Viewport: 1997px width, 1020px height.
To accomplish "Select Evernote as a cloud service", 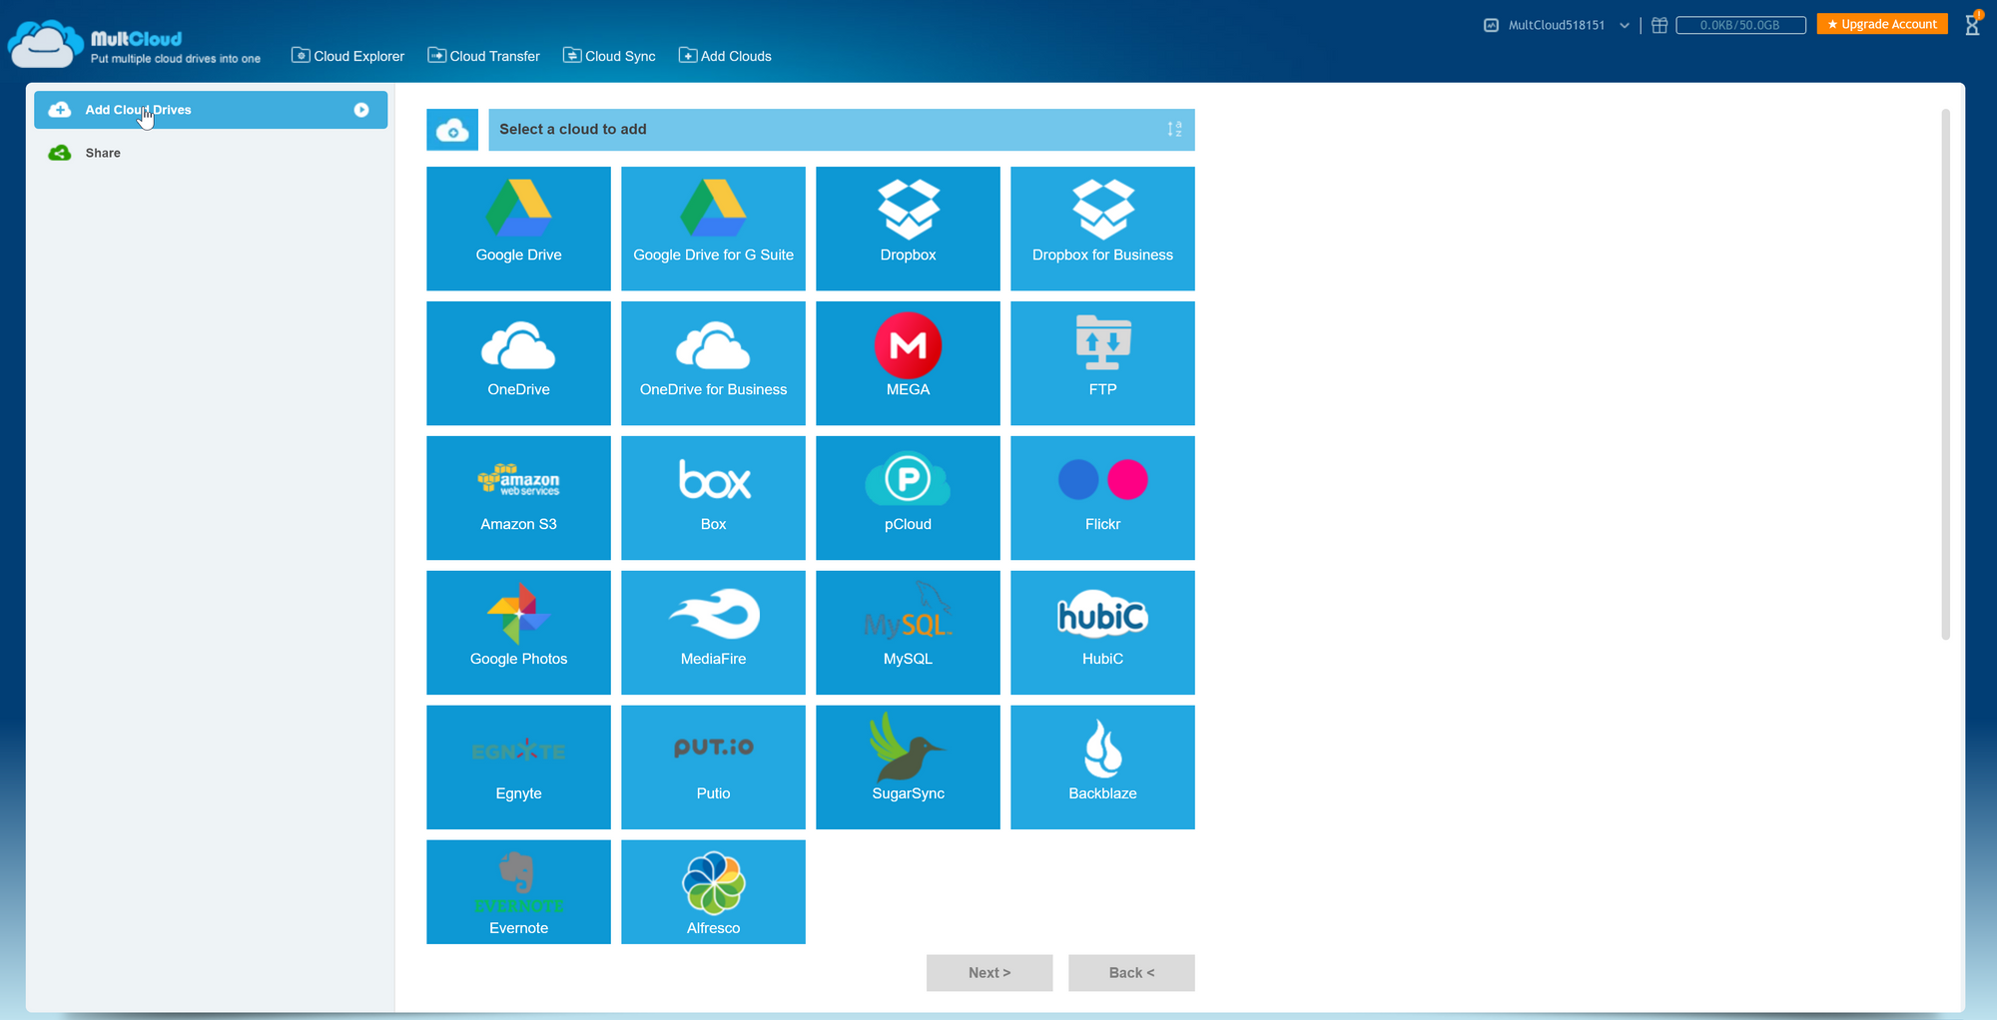I will [517, 891].
